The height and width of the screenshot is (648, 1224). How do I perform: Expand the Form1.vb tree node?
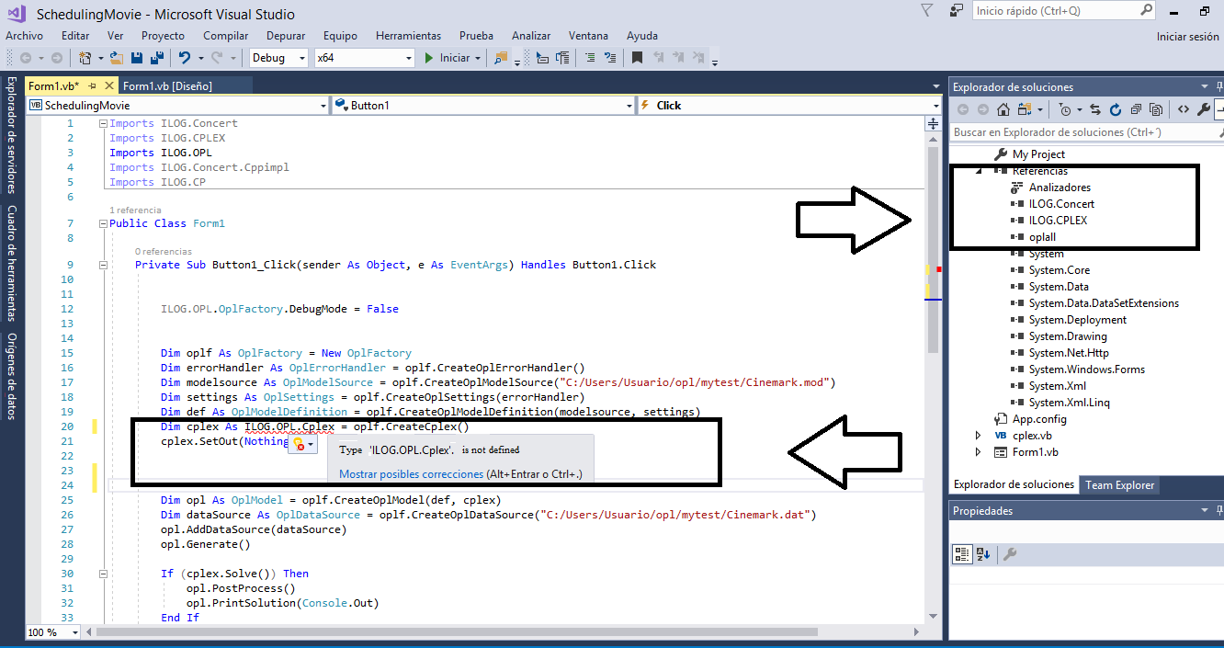tap(978, 452)
